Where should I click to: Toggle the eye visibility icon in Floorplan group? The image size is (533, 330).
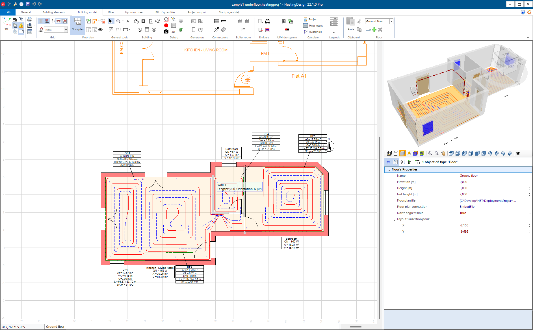click(x=100, y=30)
